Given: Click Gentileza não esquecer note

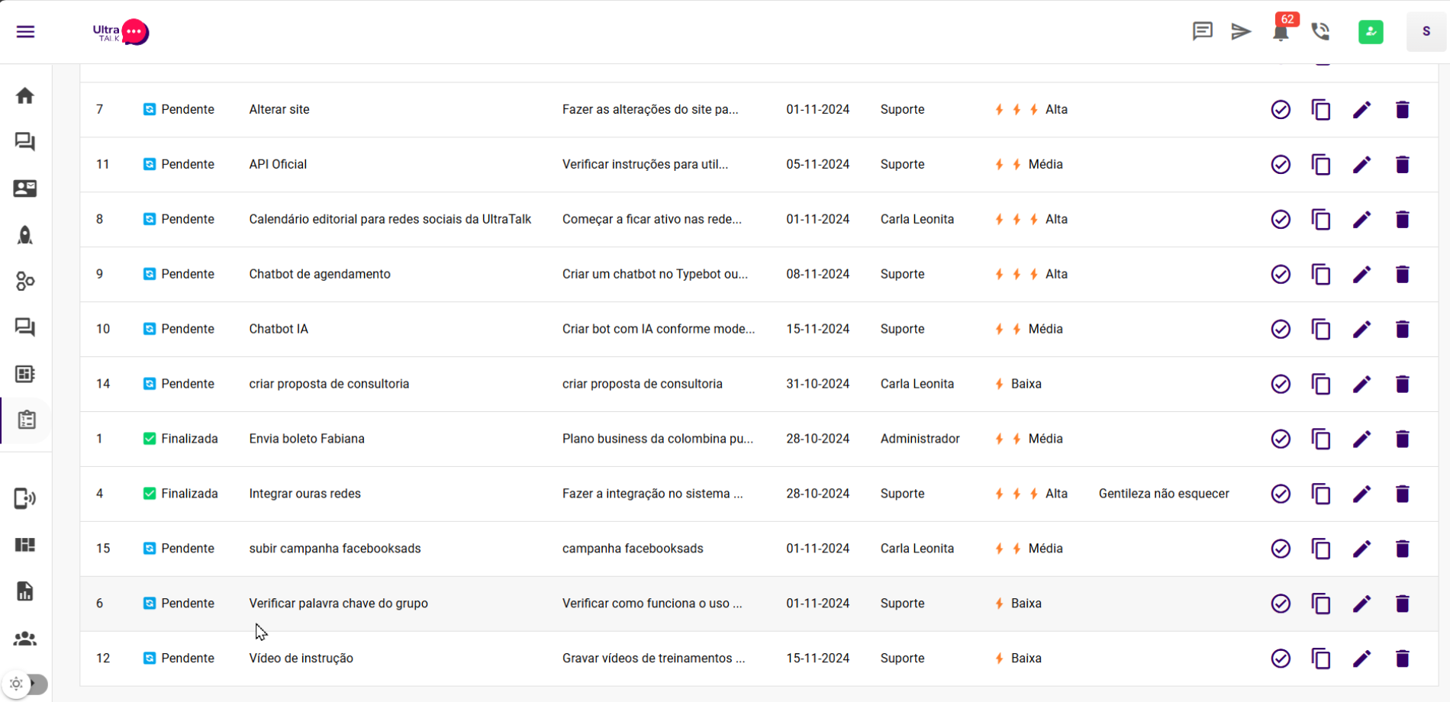Looking at the screenshot, I should tap(1164, 494).
